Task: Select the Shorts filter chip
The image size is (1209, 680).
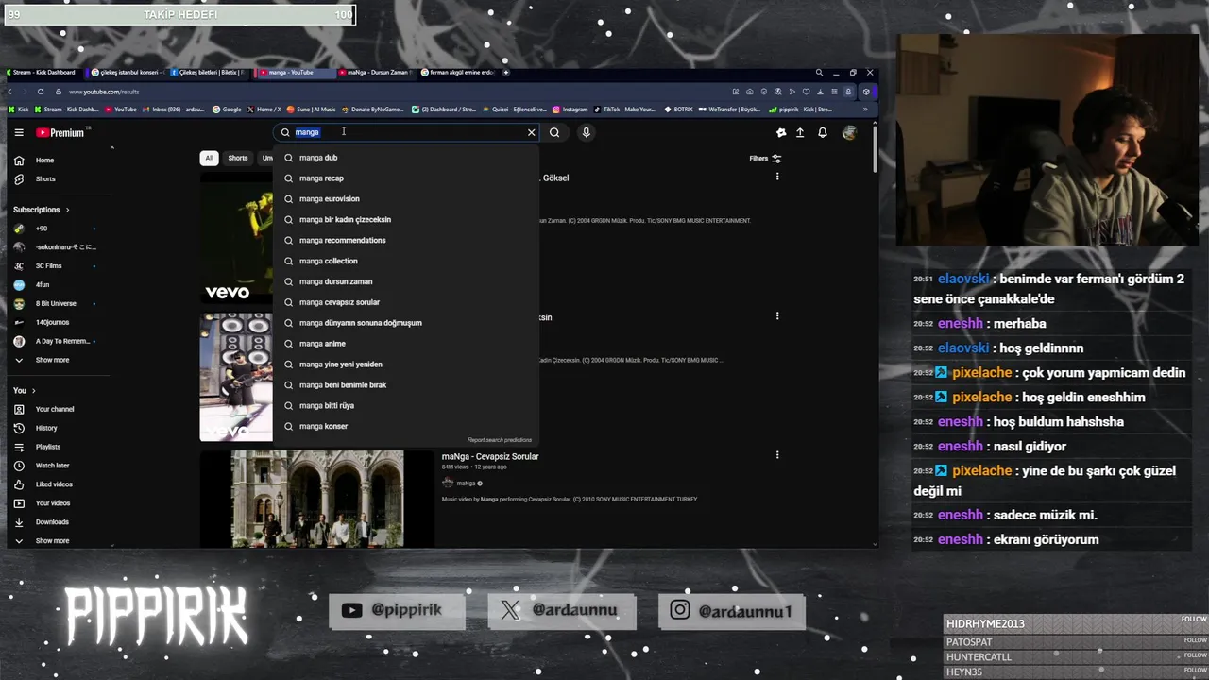Action: [x=238, y=159]
